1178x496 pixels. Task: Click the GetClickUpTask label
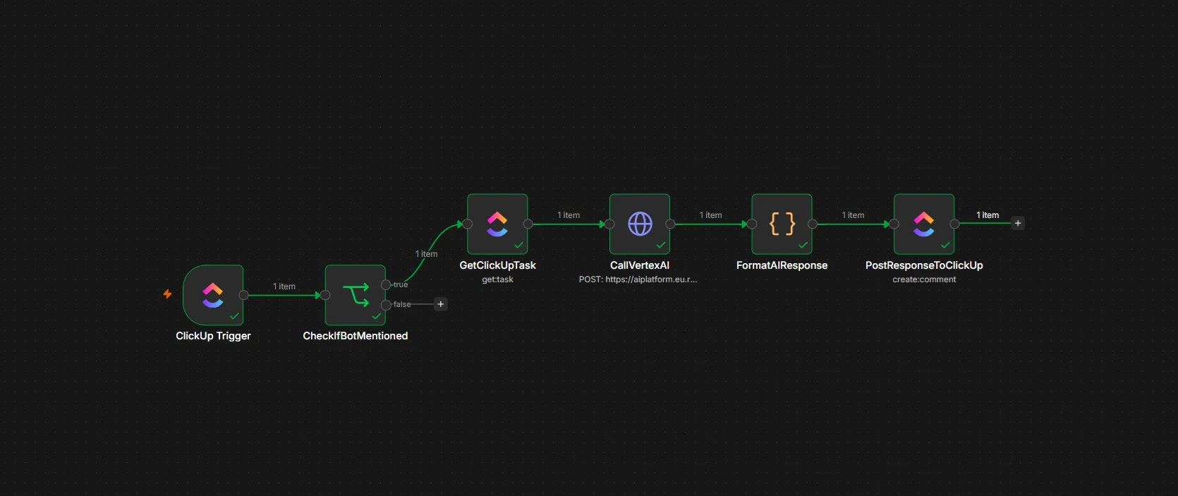tap(497, 265)
